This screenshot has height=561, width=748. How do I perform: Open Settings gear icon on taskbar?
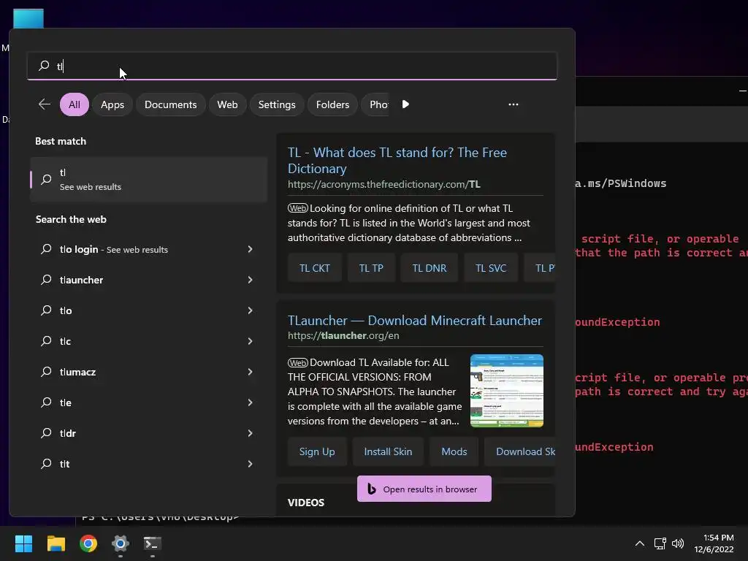[x=121, y=543]
